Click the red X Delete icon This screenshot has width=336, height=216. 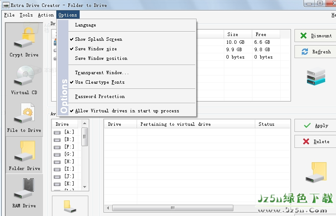306,141
